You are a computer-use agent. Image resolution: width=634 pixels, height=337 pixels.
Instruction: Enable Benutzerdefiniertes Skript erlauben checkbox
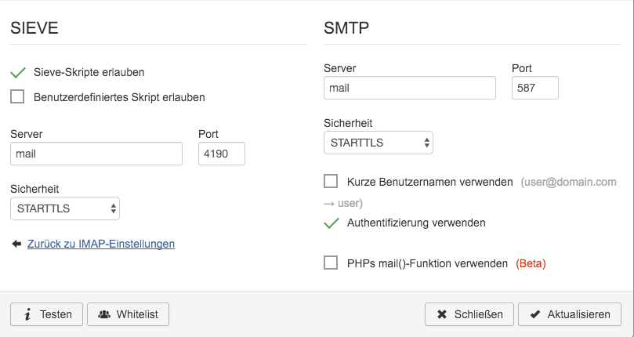point(17,96)
